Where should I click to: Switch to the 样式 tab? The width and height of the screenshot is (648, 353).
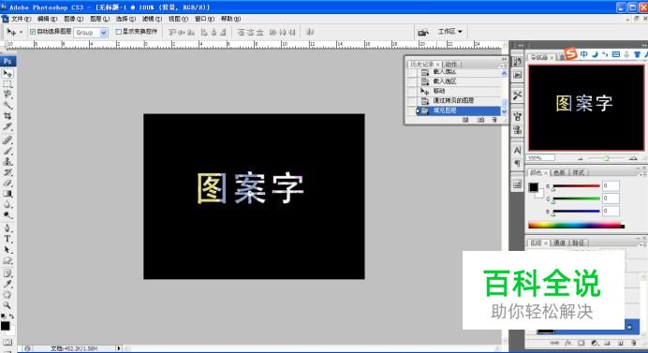(x=579, y=172)
